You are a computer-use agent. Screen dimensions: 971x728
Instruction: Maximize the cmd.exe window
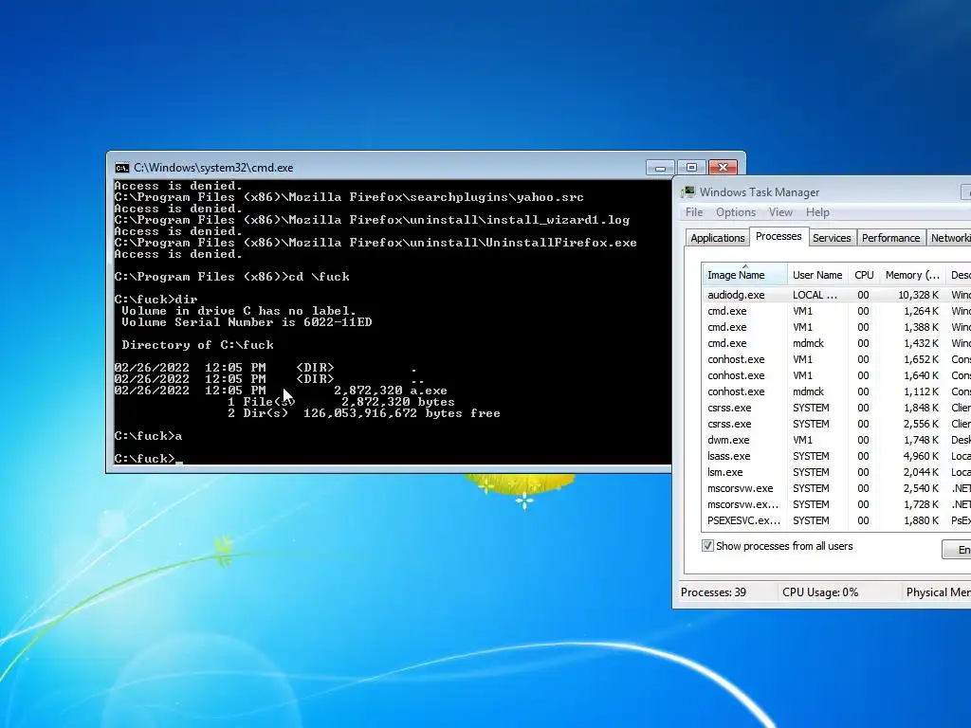click(691, 167)
